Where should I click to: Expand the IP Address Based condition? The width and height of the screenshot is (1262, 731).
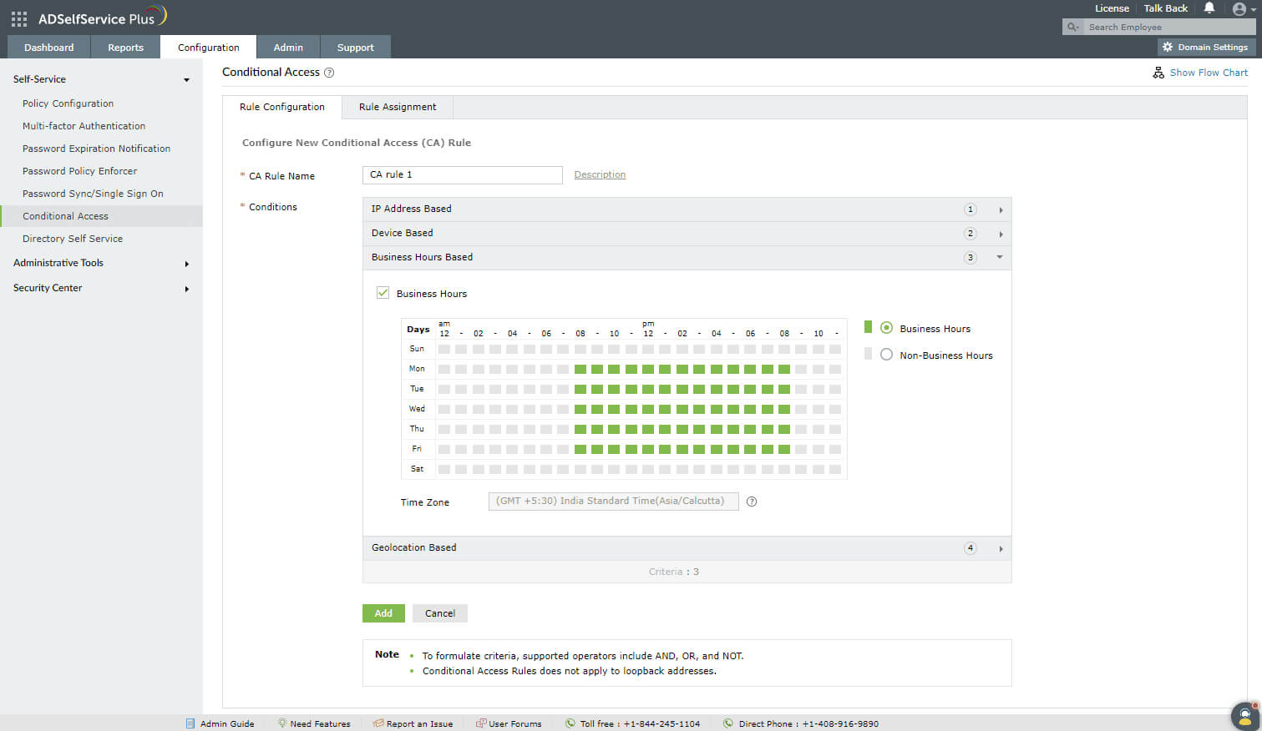click(1001, 209)
